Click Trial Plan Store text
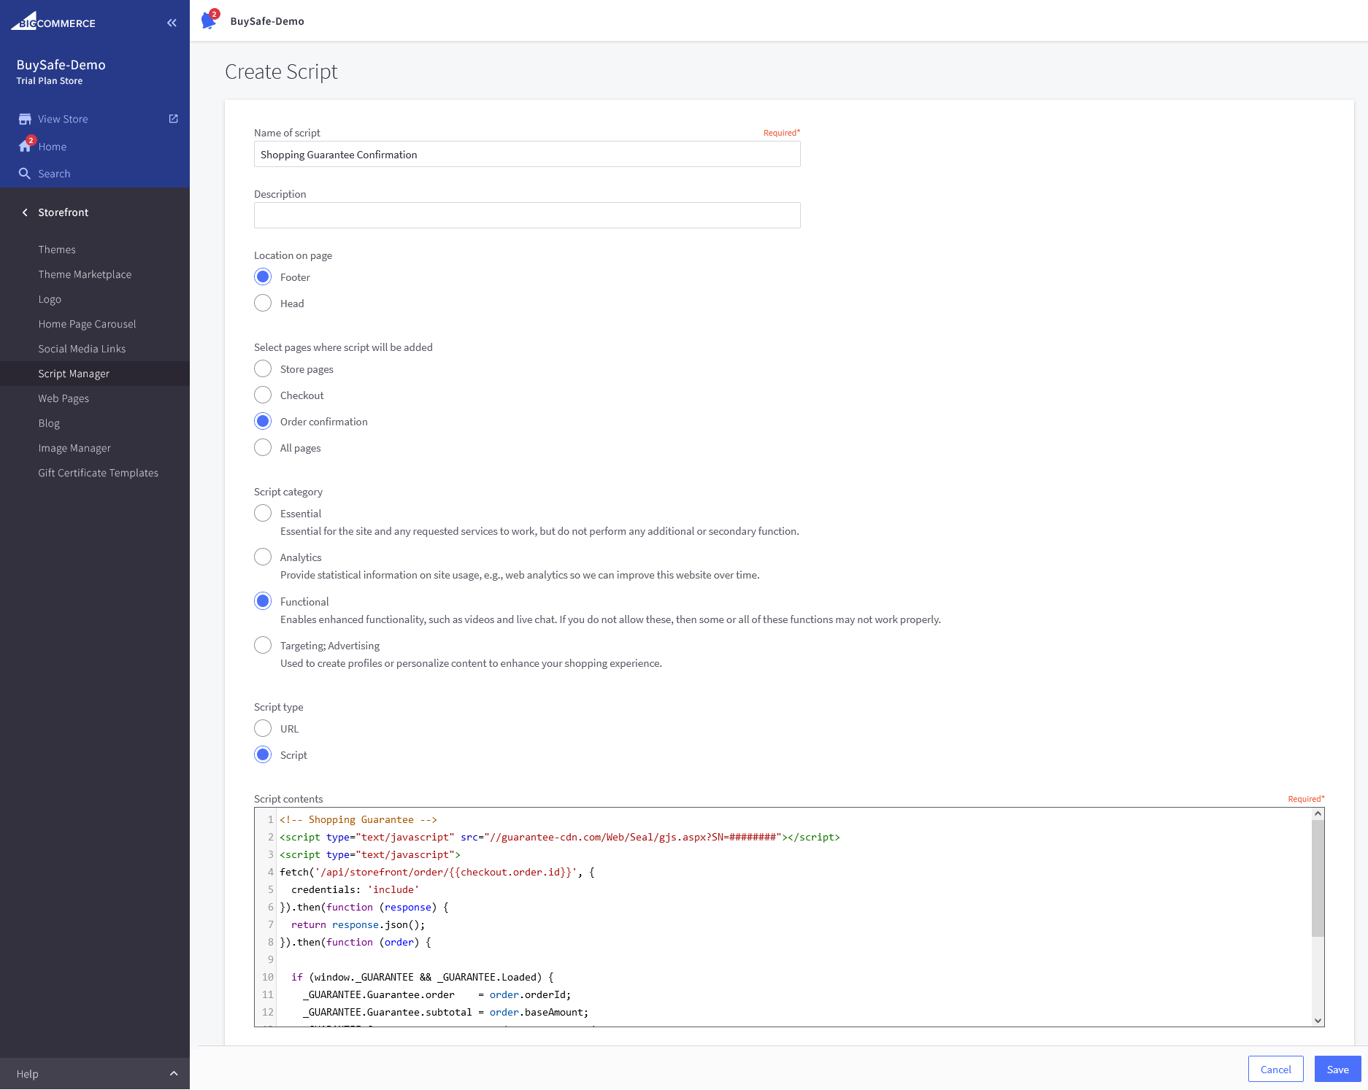This screenshot has height=1090, width=1368. click(50, 81)
